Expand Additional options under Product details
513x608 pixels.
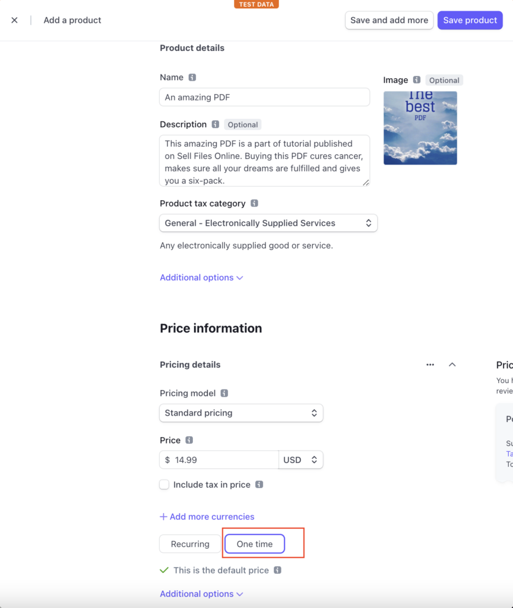201,278
